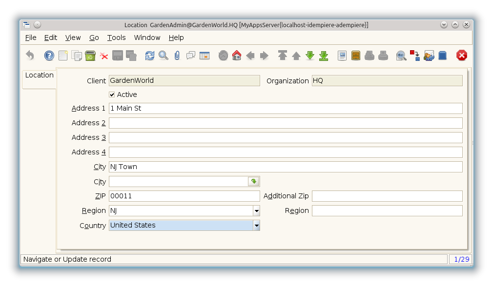Image resolution: width=493 pixels, height=286 pixels.
Task: Click the red Exit window icon
Action: click(x=462, y=56)
